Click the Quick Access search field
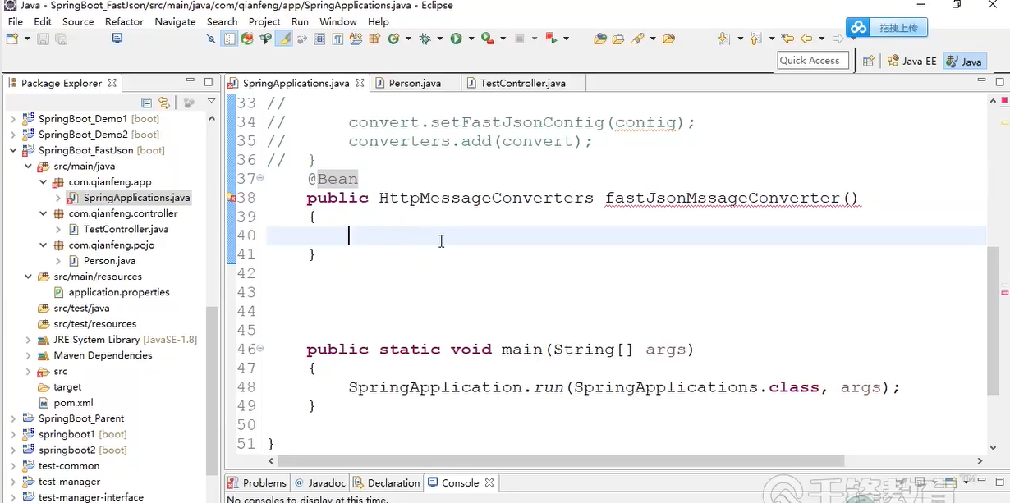1010x503 pixels. pyautogui.click(x=811, y=60)
